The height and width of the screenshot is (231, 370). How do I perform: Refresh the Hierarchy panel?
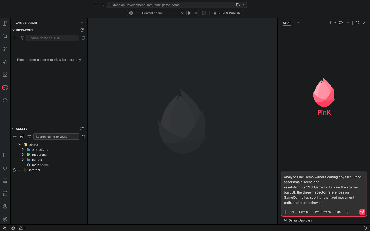82,30
